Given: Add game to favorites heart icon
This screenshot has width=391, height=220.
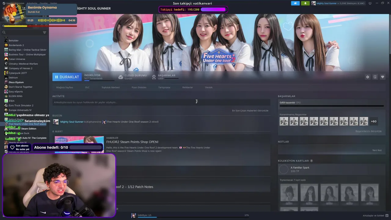Looking at the screenshot, I should [x=382, y=77].
